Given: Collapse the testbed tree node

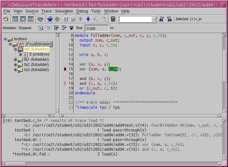Looking at the screenshot, I should [5, 39].
